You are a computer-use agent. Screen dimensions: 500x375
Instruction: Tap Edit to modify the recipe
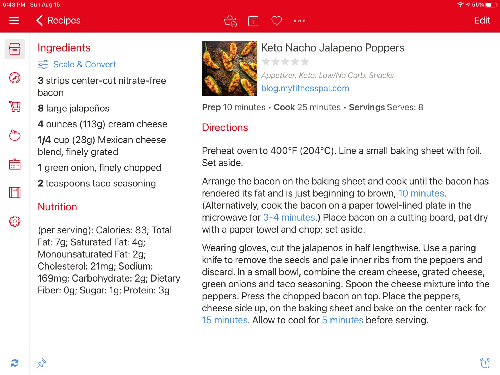point(482,21)
